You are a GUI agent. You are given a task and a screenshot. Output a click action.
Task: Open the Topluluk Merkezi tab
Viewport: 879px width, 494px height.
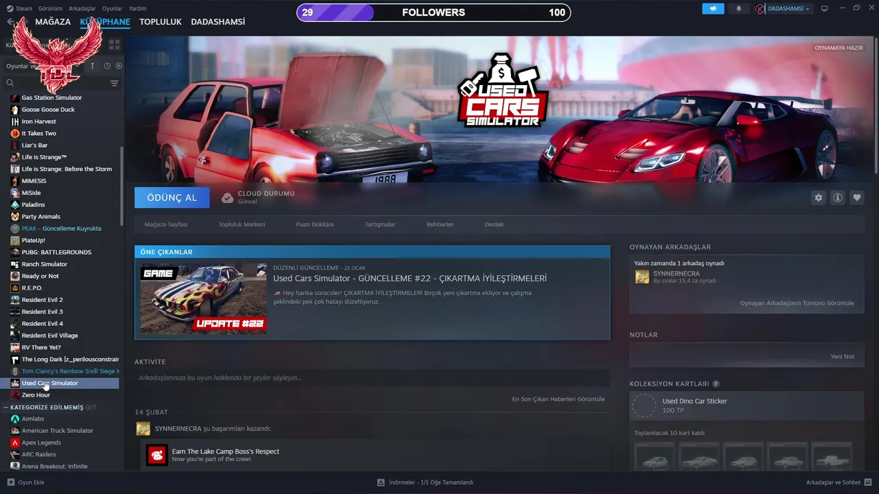[x=242, y=224]
